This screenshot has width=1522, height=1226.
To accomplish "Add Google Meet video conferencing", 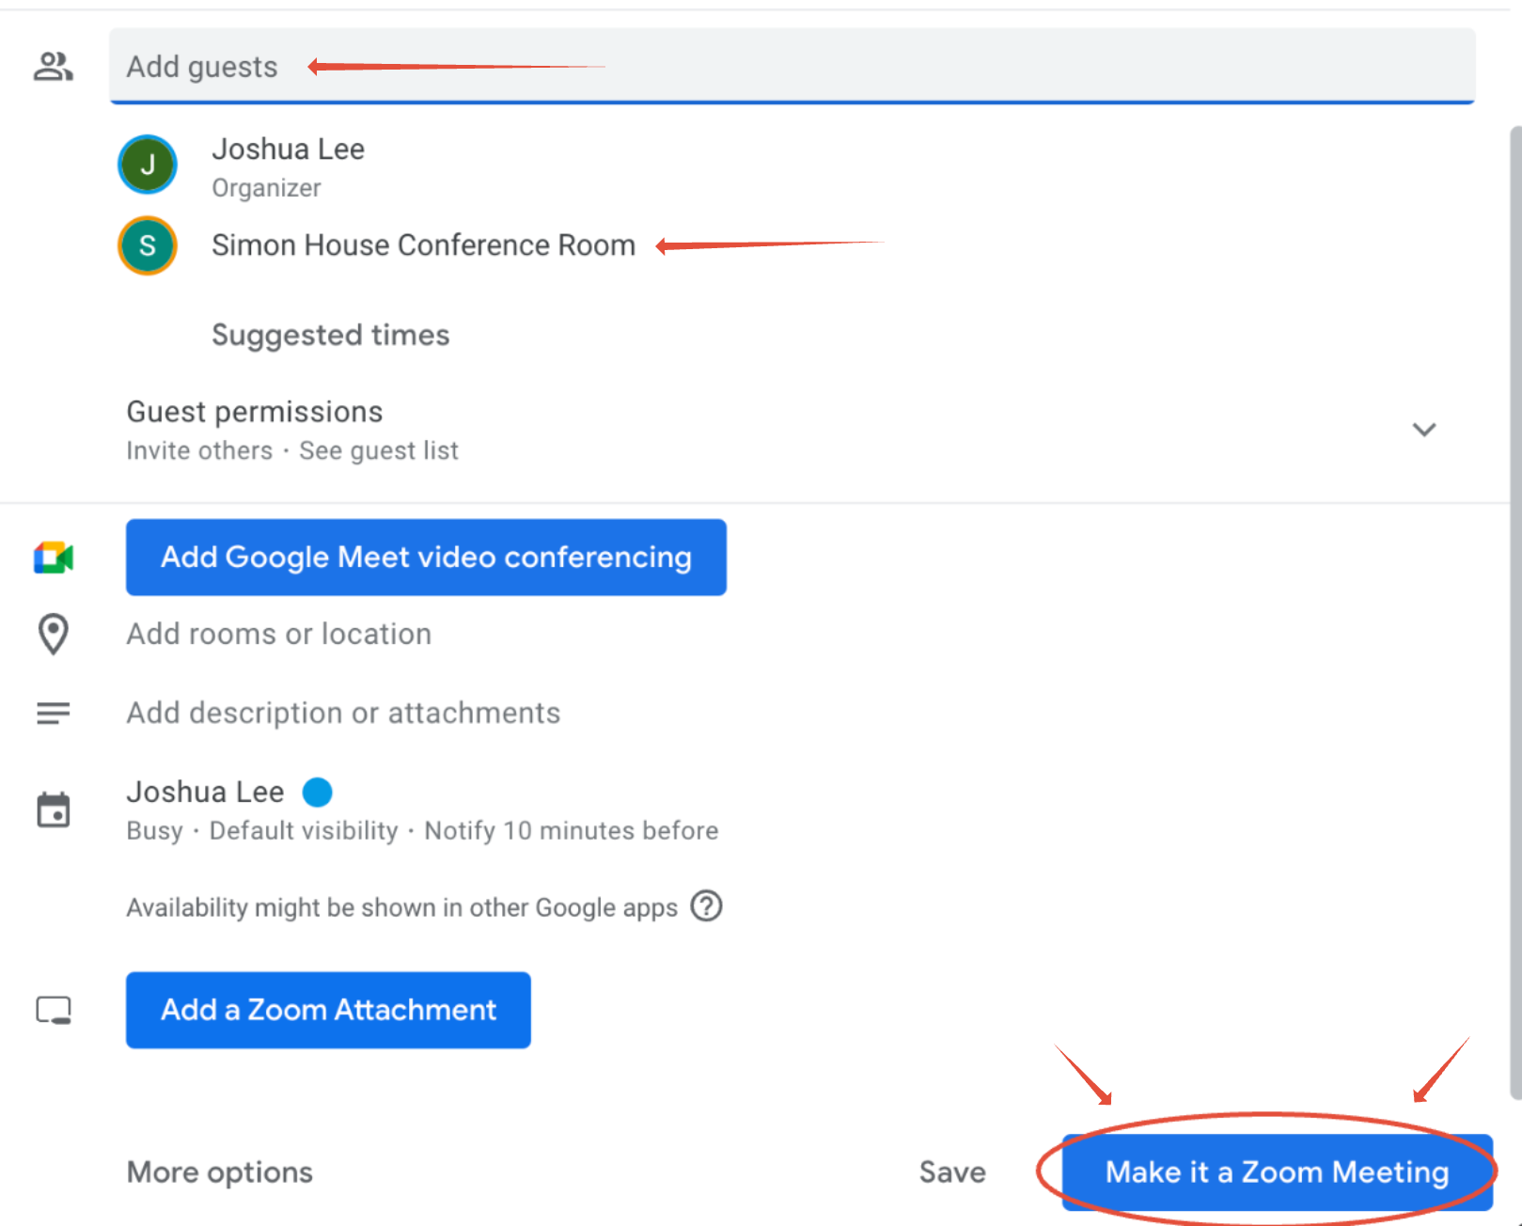I will [x=426, y=558].
